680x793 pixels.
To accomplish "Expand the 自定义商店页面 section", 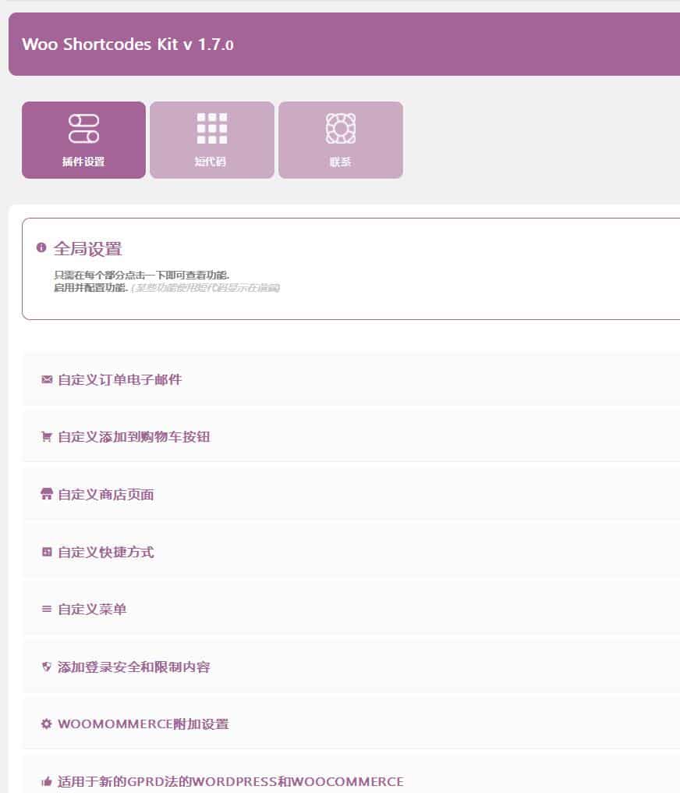I will pos(351,494).
